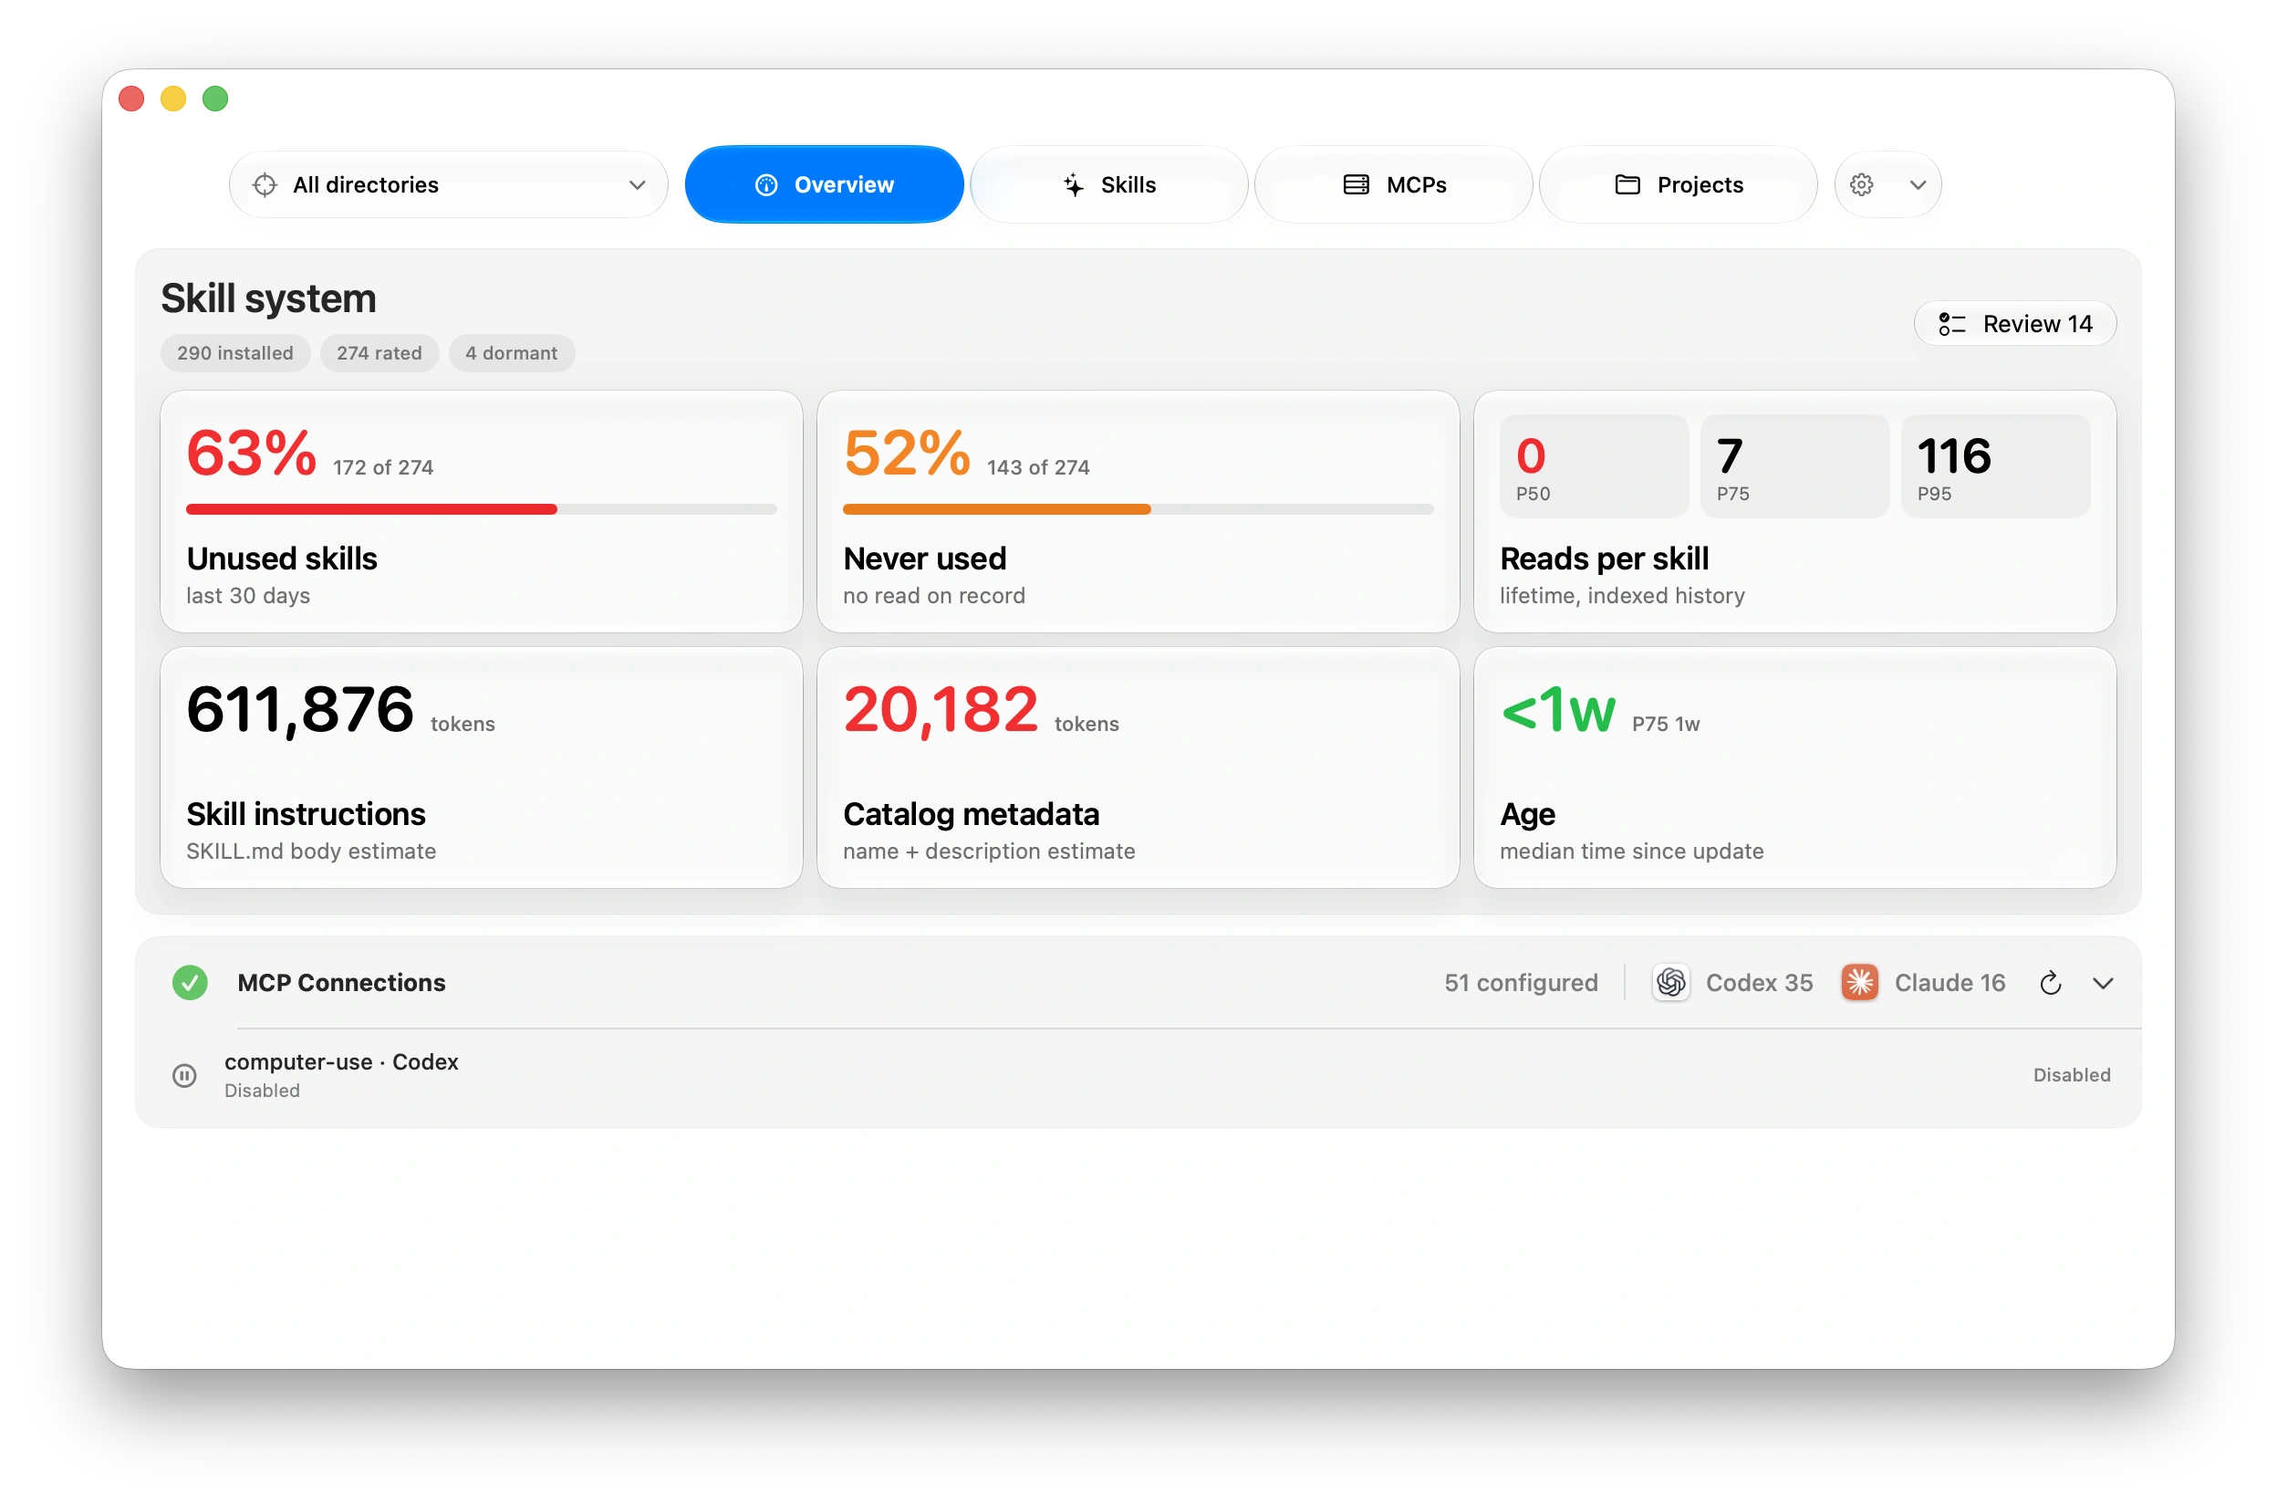Click the 611,876 tokens value

[x=300, y=711]
